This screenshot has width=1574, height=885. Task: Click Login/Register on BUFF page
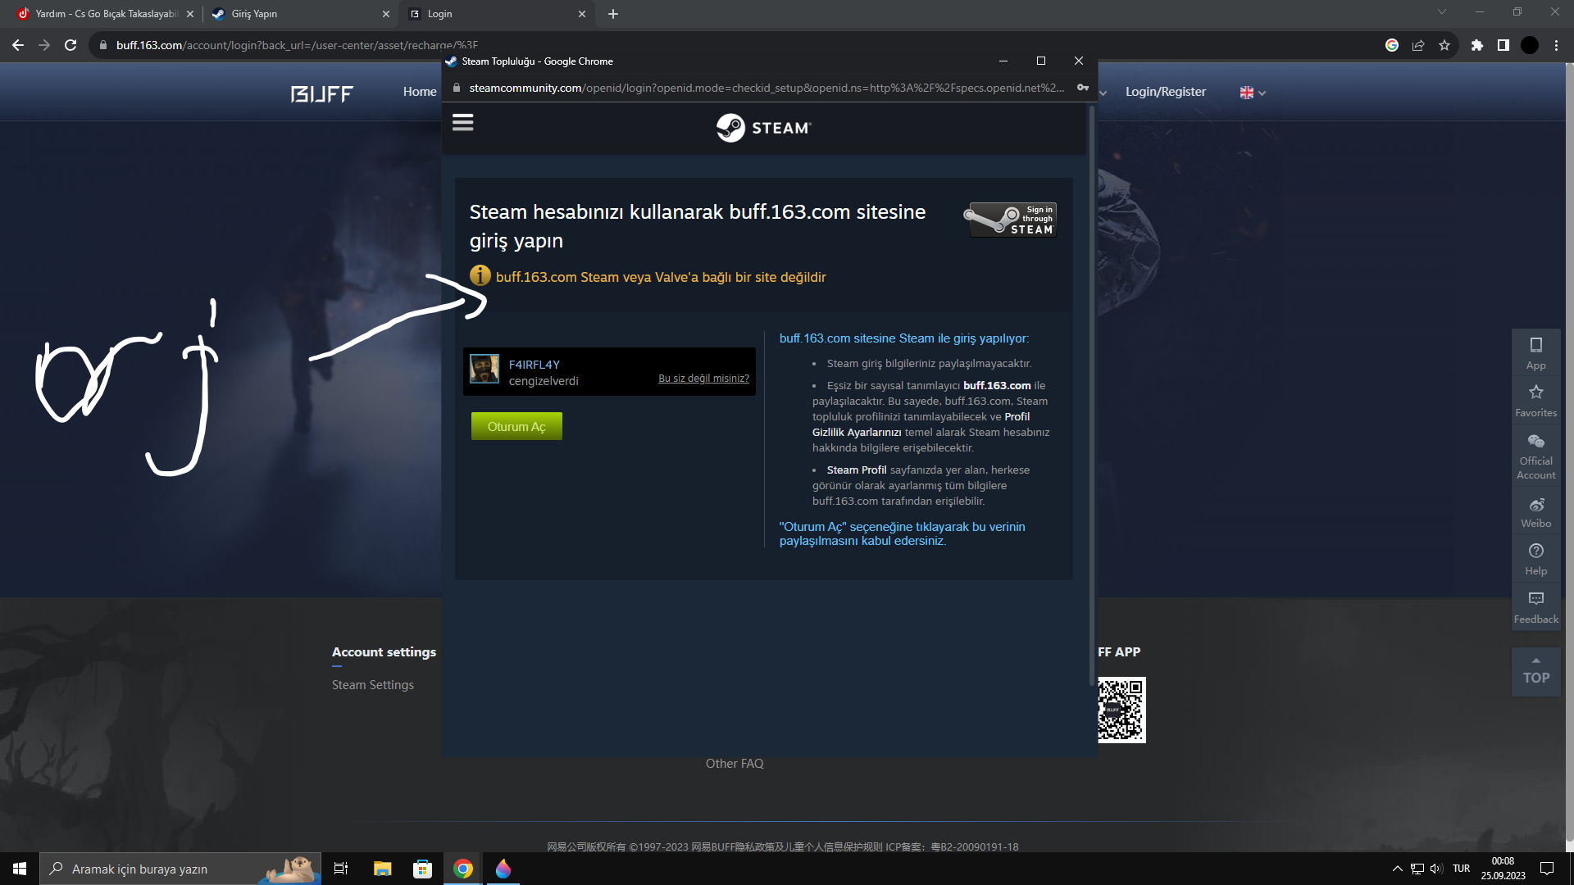click(x=1165, y=92)
